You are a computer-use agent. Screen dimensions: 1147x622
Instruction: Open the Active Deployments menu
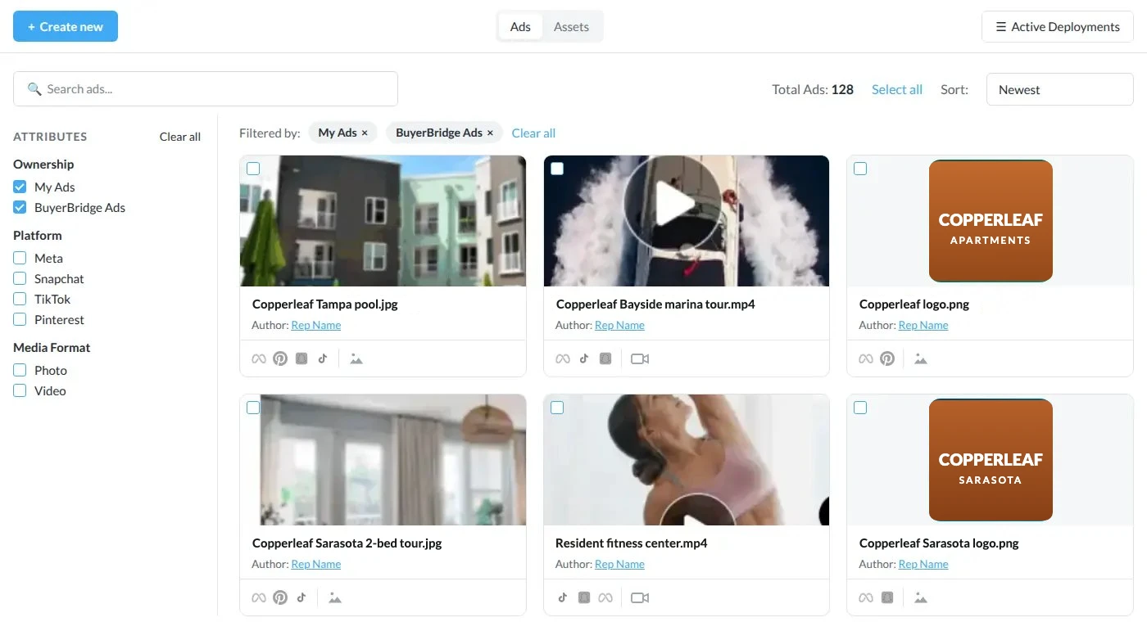[1058, 27]
